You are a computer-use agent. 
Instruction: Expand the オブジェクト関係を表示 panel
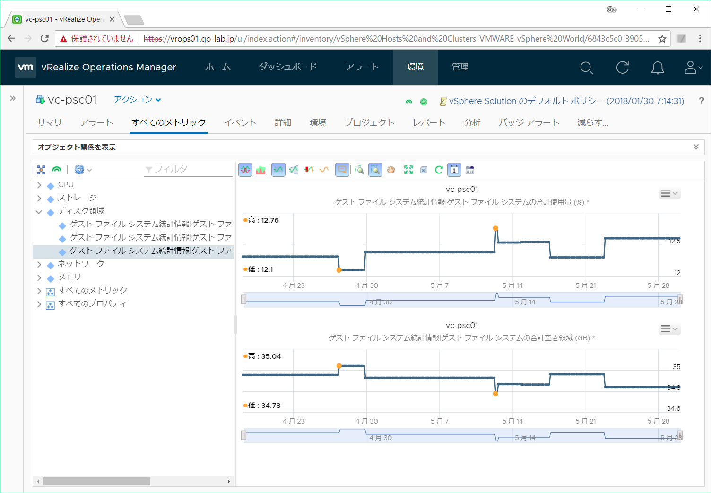point(696,147)
